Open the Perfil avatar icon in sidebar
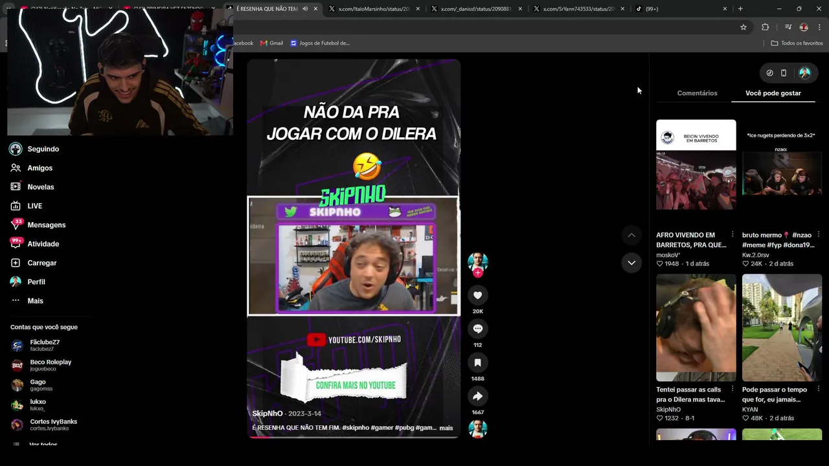Screen dimensions: 829x466 click(16, 282)
